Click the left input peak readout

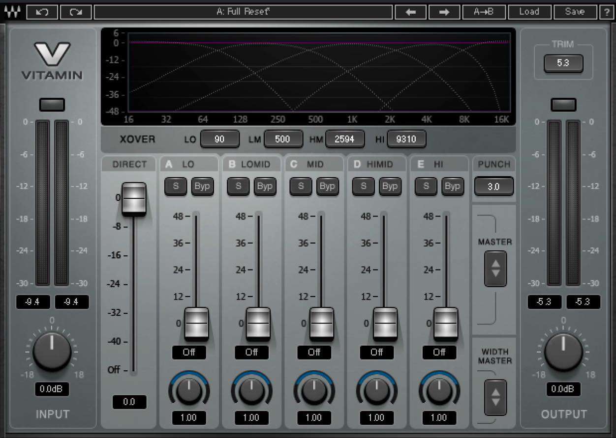click(x=33, y=302)
